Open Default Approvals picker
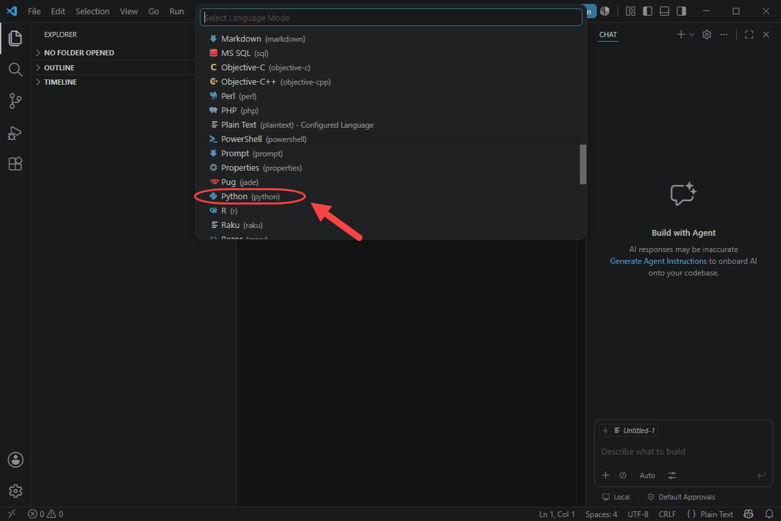Viewport: 781px width, 521px height. tap(681, 497)
